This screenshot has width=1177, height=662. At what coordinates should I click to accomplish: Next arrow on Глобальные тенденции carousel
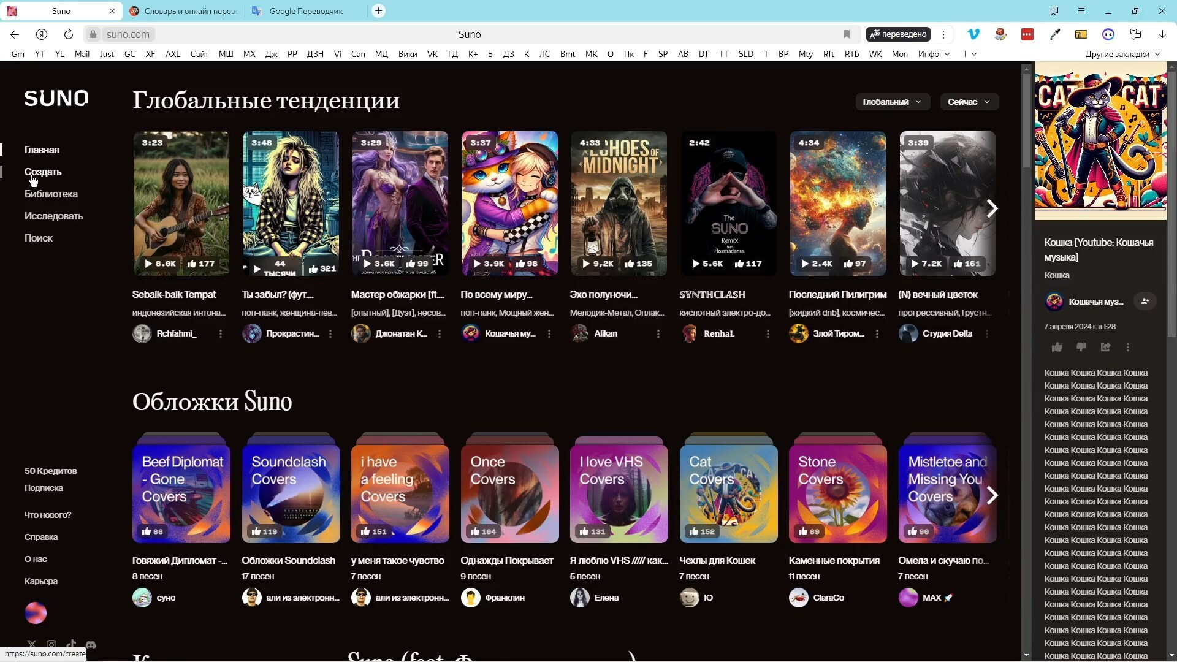pyautogui.click(x=992, y=208)
